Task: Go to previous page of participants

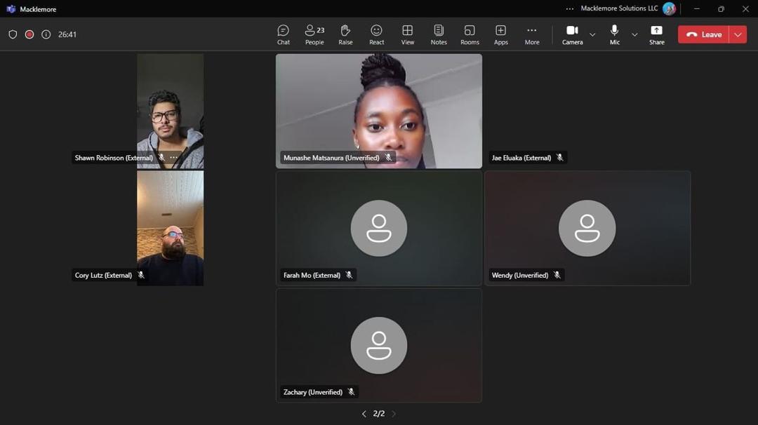Action: pos(364,414)
